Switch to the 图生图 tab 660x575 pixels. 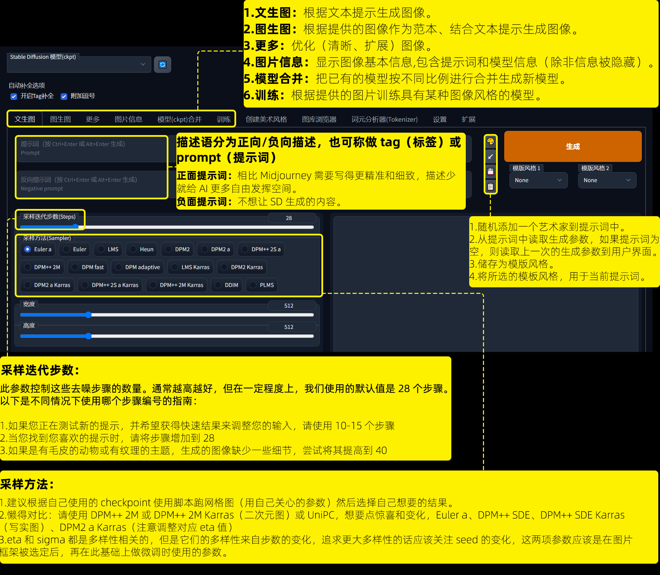point(60,119)
